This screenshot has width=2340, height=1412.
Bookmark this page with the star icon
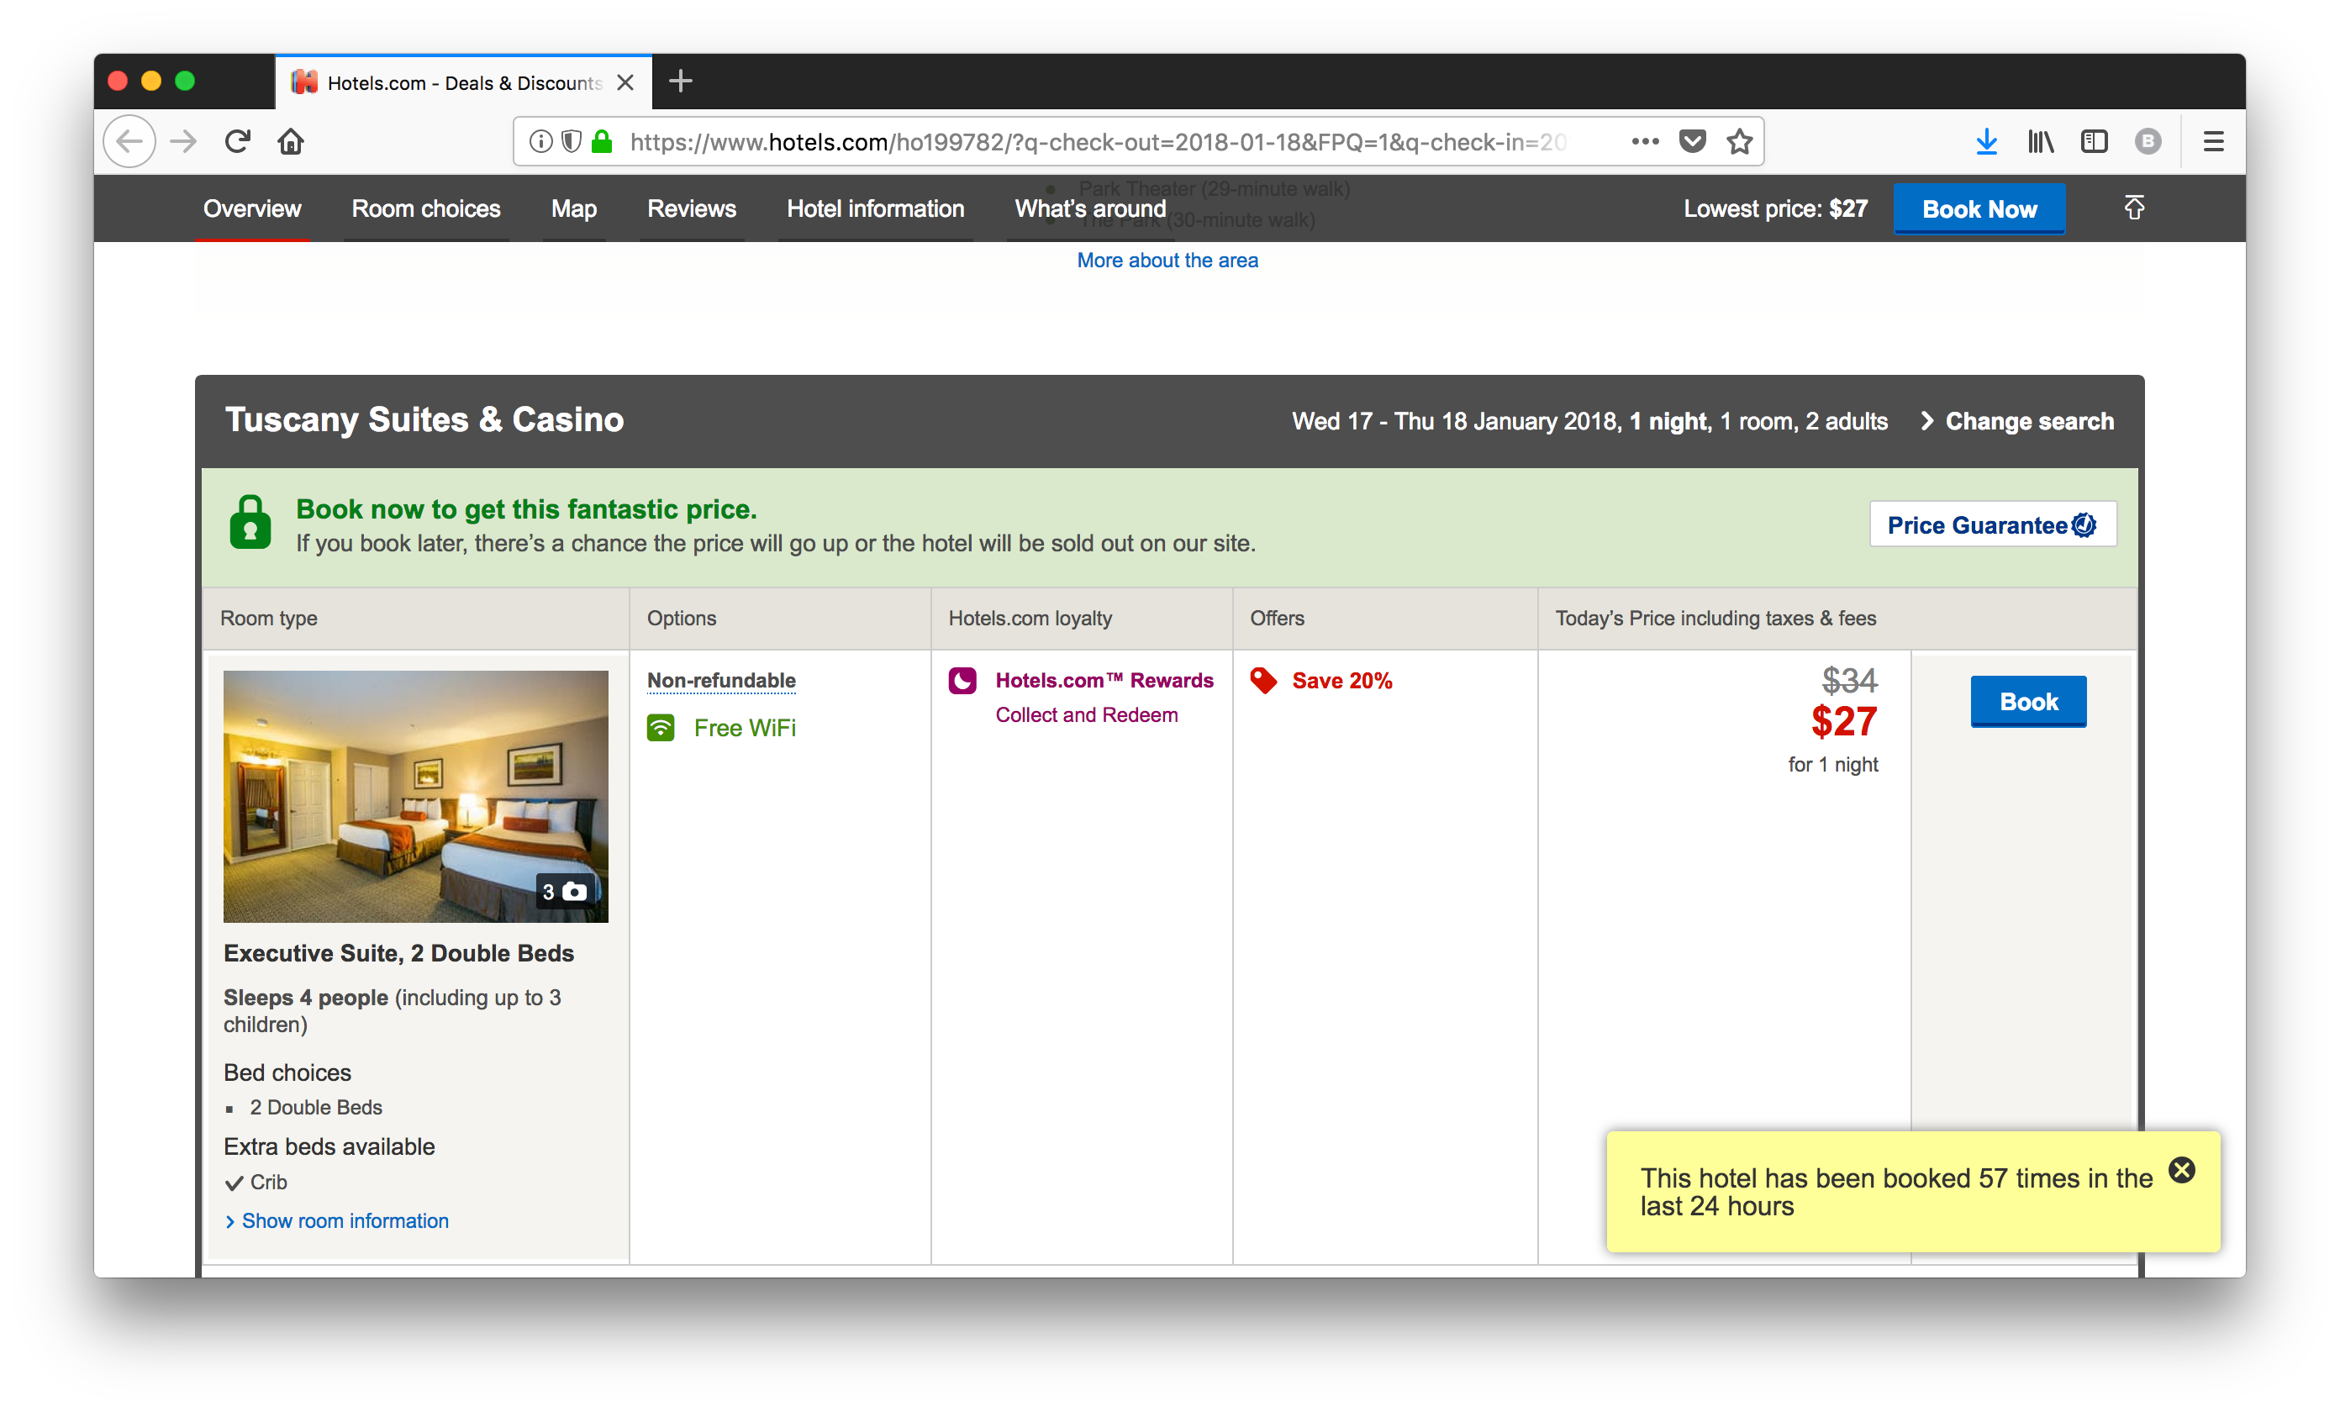tap(1739, 141)
